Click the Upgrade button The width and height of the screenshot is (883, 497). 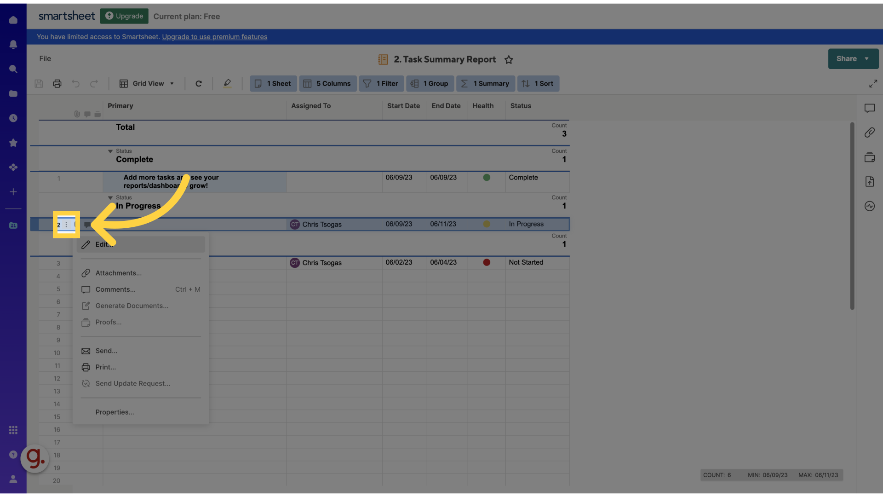124,16
